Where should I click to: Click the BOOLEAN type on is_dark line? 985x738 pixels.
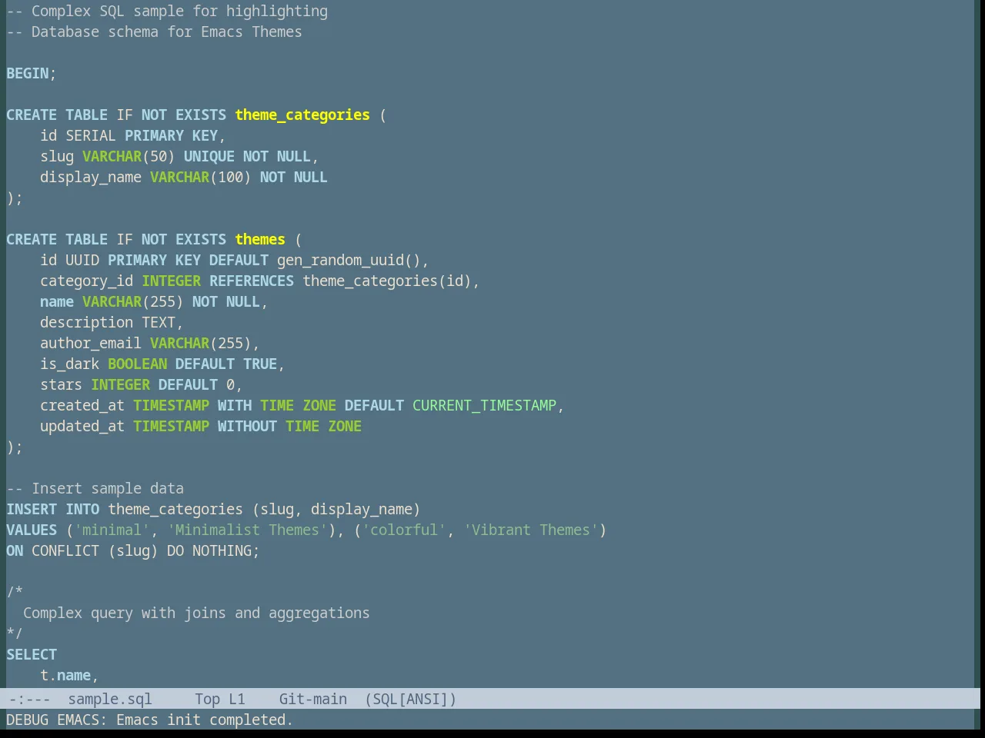138,364
